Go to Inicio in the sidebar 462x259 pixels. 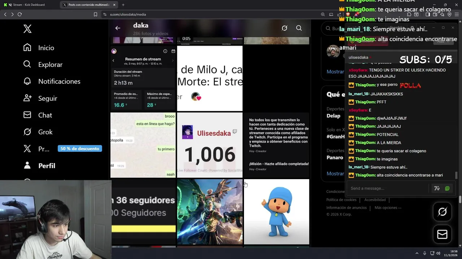46,48
